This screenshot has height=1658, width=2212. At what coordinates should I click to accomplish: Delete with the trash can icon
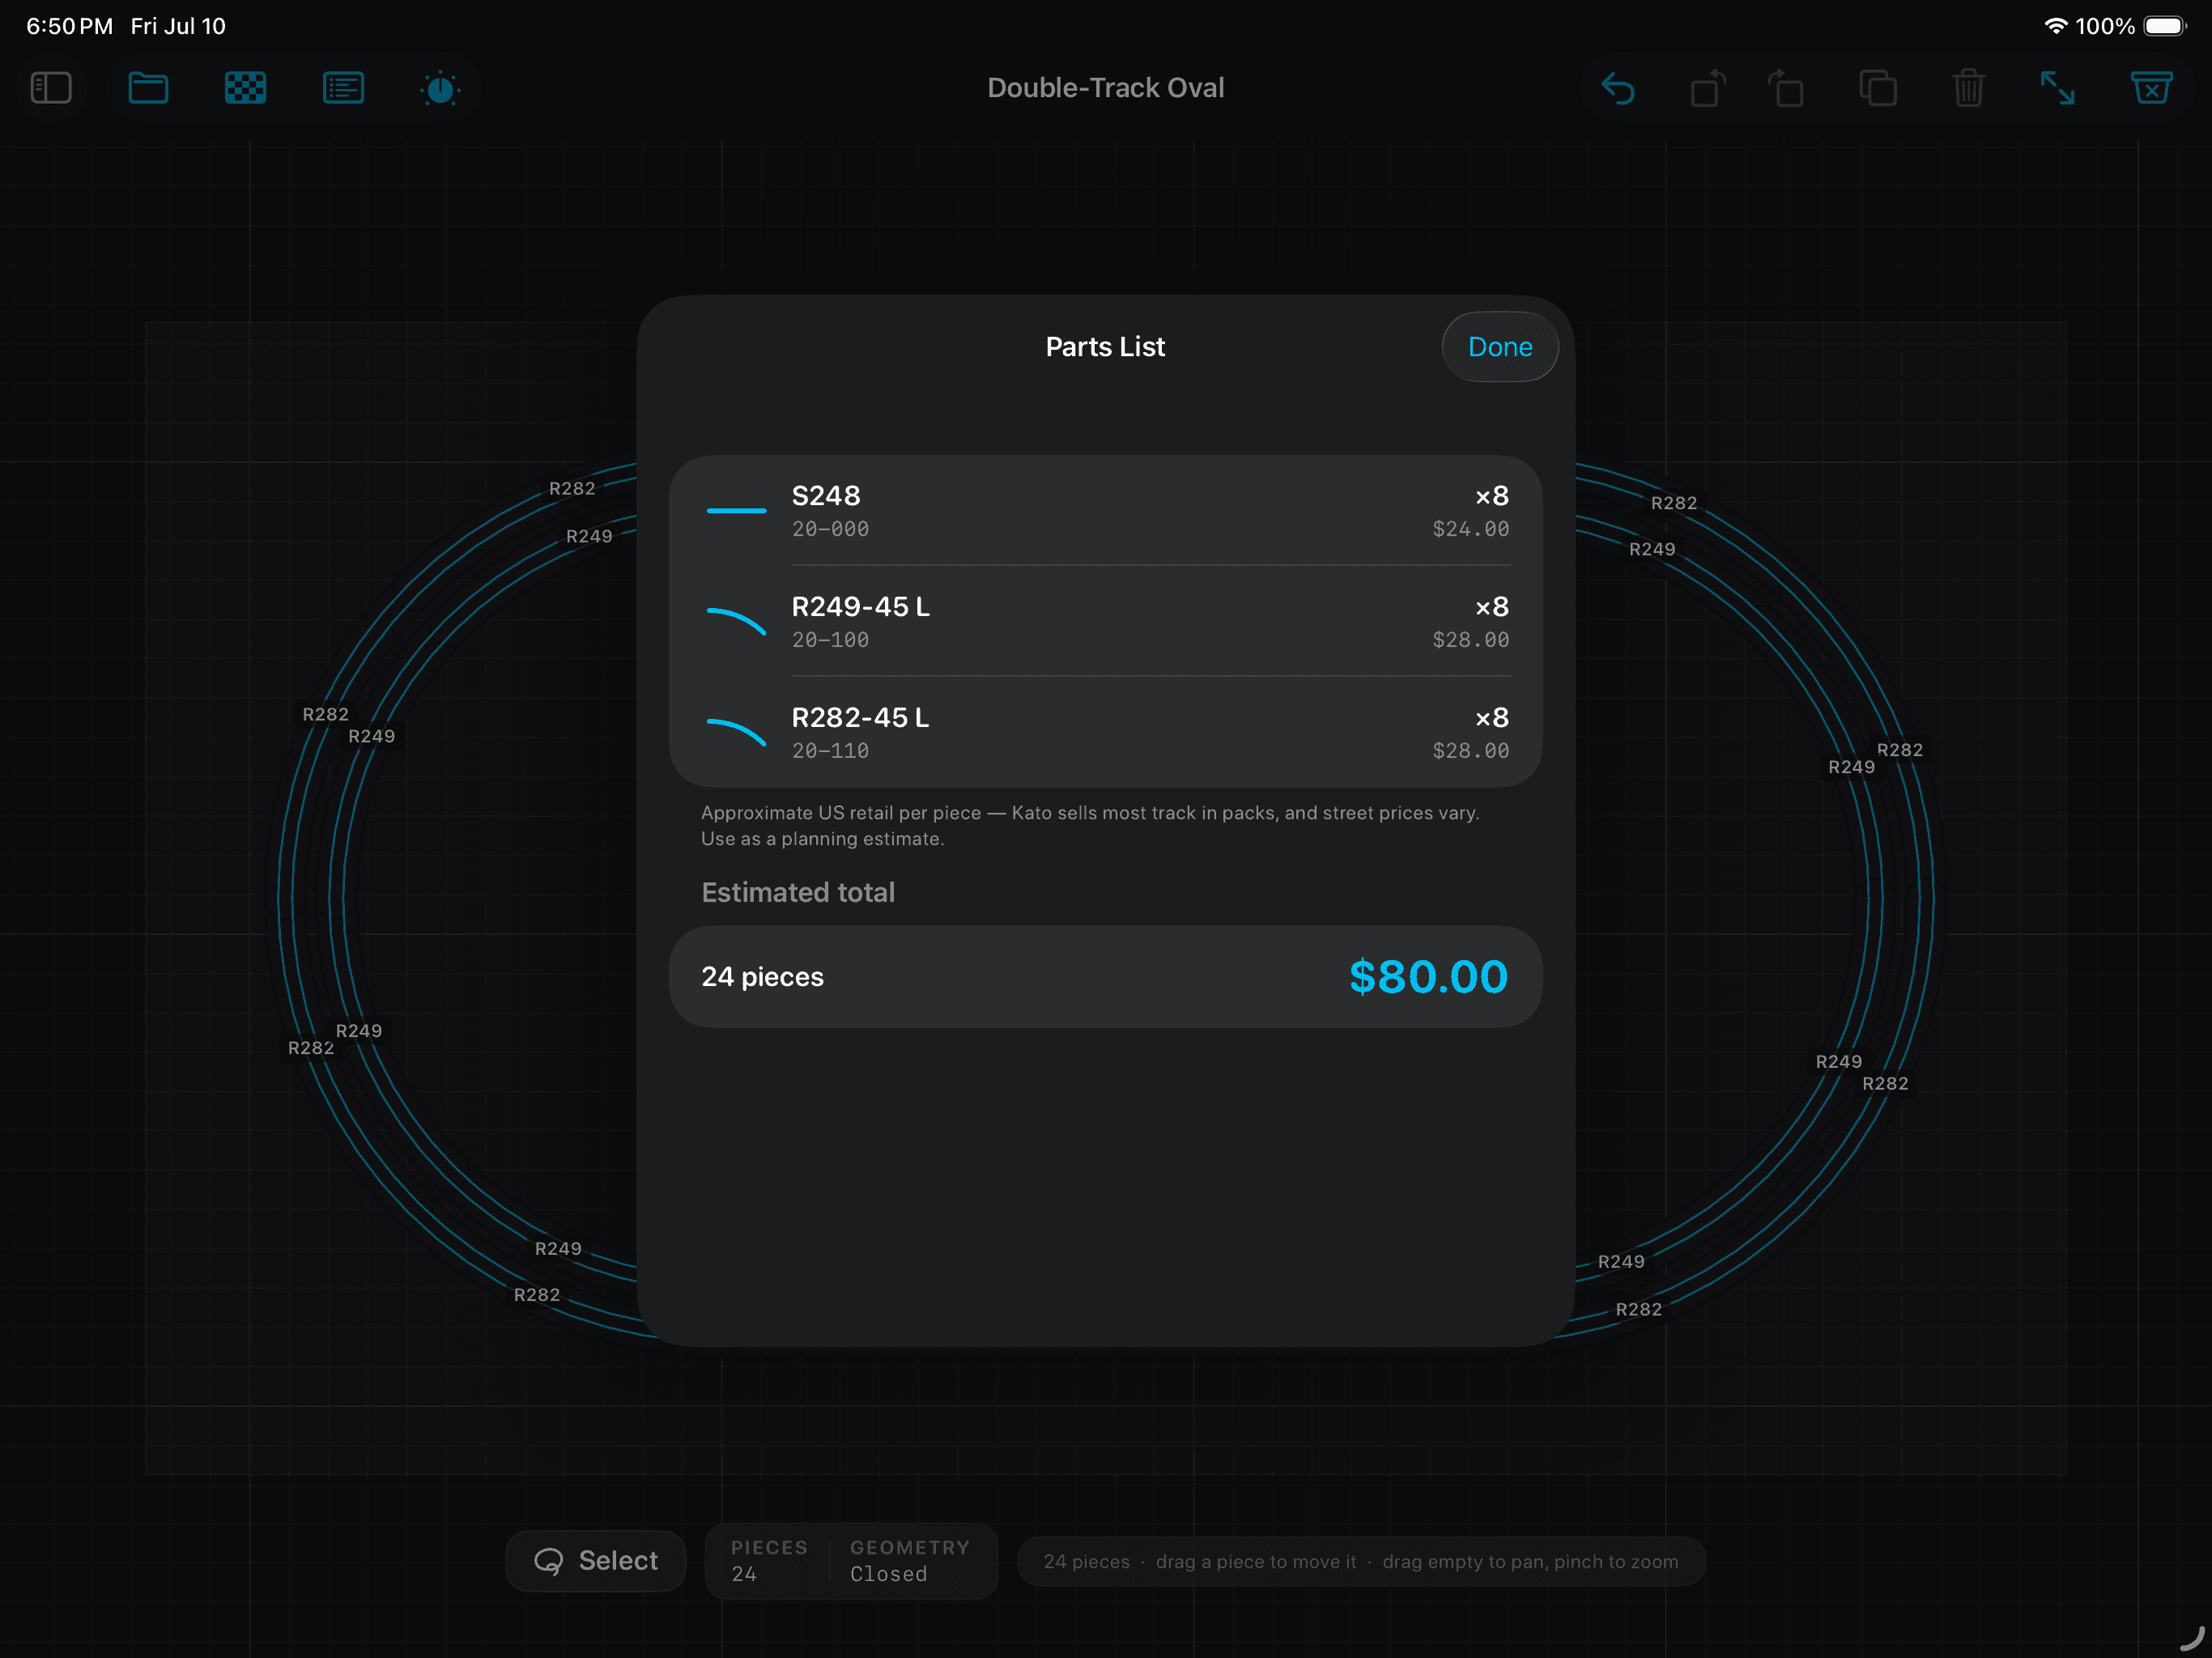pos(1968,88)
